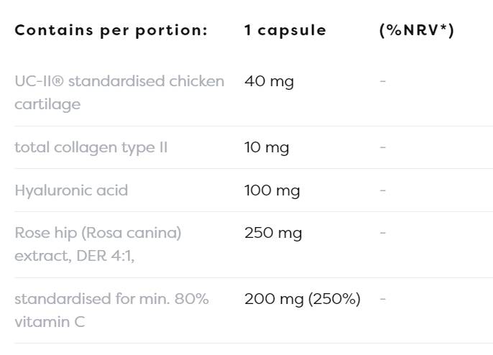Select the '40 mg' amount value

(269, 81)
